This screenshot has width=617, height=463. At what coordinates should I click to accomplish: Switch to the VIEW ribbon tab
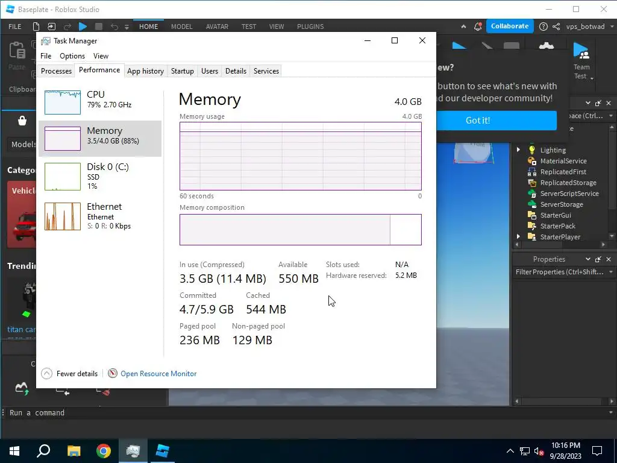click(276, 27)
